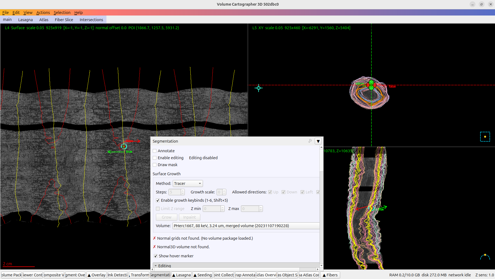Enable editing checkbox in Segmentation panel
The image size is (495, 279).
pyautogui.click(x=155, y=158)
